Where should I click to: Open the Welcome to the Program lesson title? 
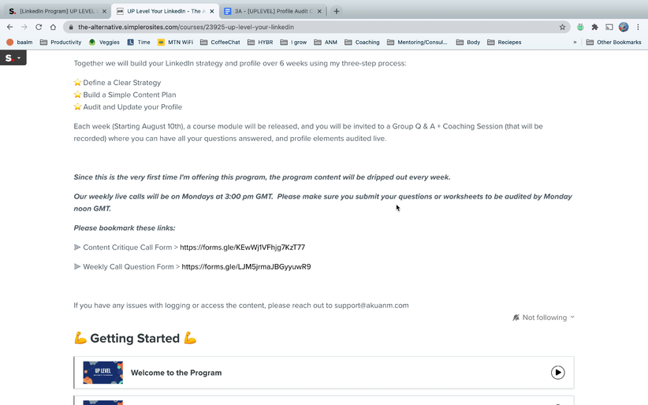pos(176,373)
